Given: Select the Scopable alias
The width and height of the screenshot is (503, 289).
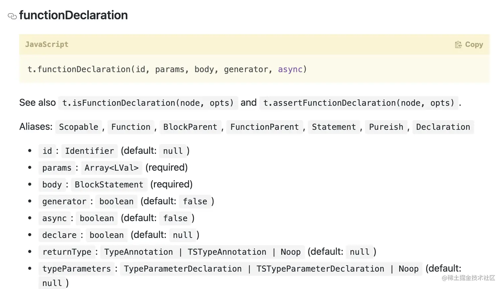Looking at the screenshot, I should point(79,127).
